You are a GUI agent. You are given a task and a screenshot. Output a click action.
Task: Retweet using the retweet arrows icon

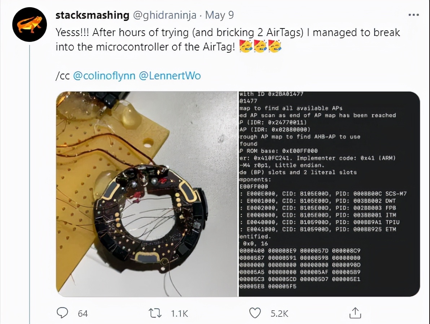point(155,313)
